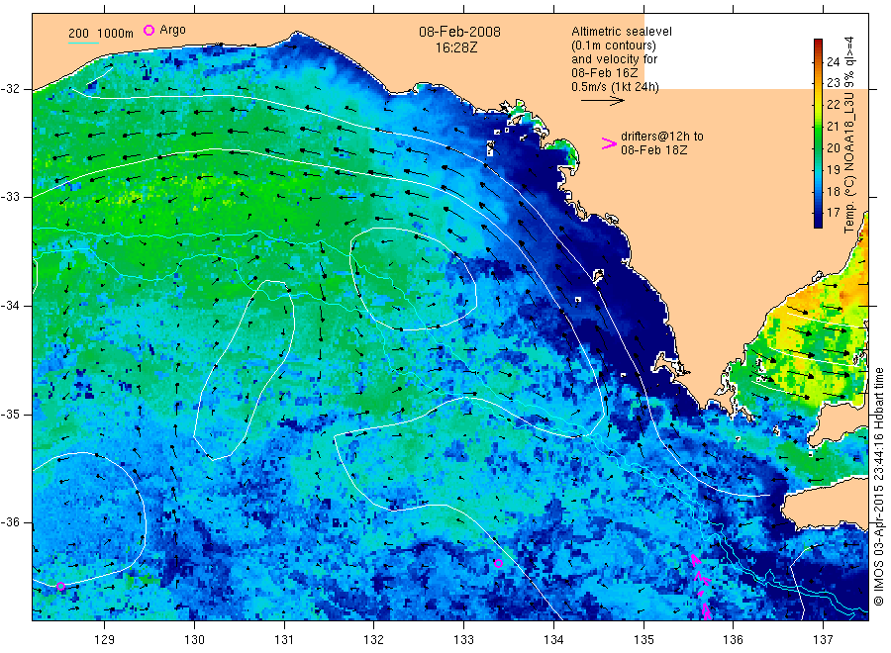Click the 22 degree colorbar tick label
891x653 pixels.
(x=833, y=105)
